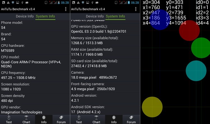Select CPU frequency value 497.25 ~ 1508.0 MHz
210x124 pixels.
[18, 78]
